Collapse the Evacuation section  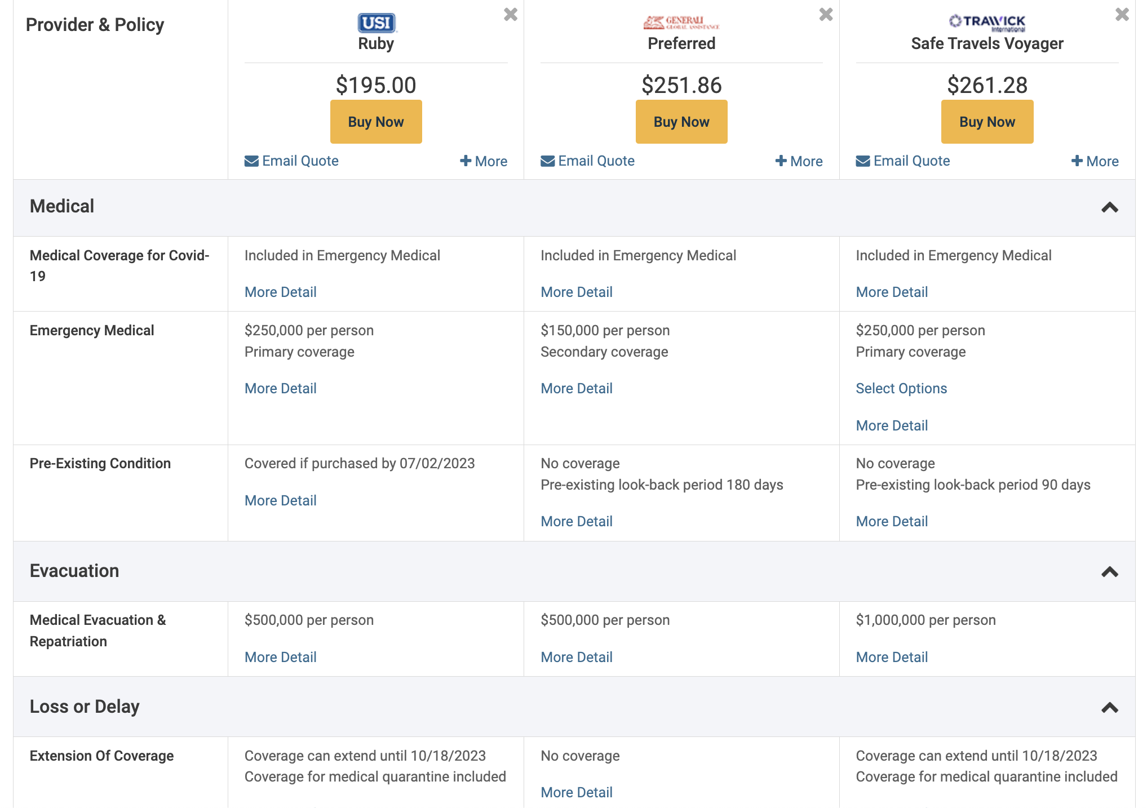point(1109,572)
